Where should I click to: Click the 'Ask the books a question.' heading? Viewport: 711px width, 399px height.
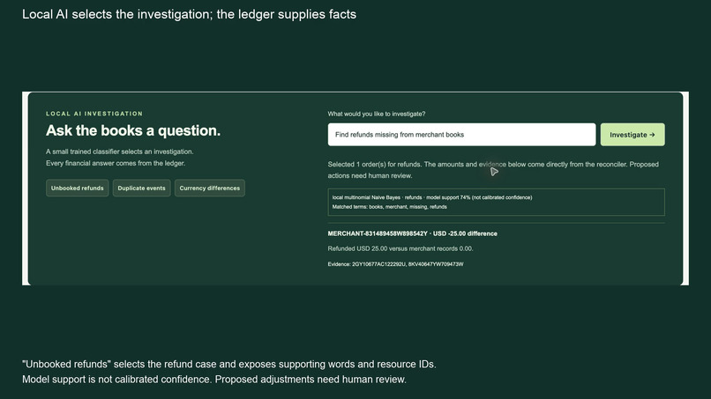(133, 130)
